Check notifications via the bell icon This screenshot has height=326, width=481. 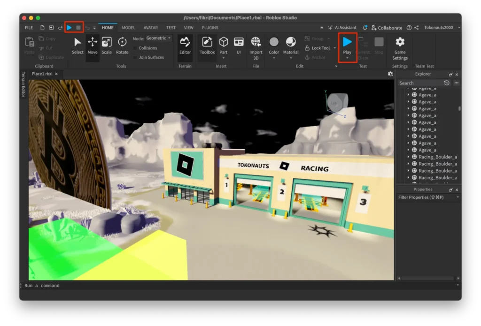(365, 28)
